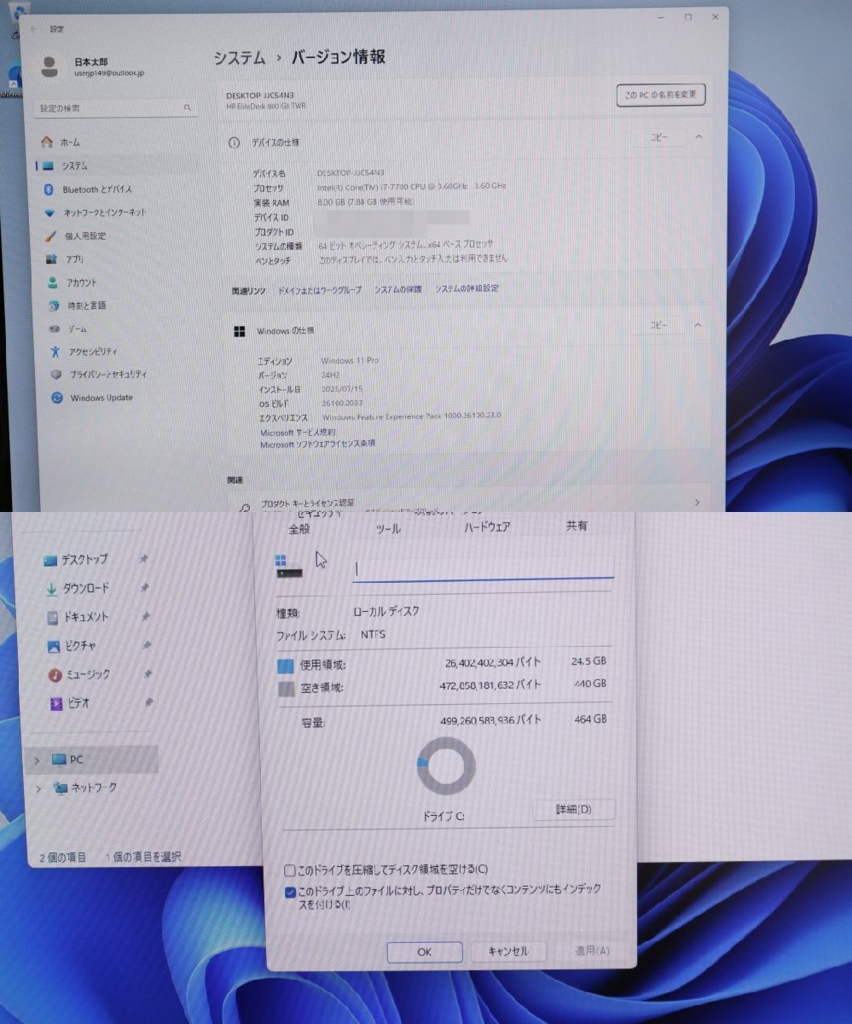Copy Windows specifications with コピー button
Image resolution: width=852 pixels, height=1024 pixels.
pyautogui.click(x=658, y=325)
